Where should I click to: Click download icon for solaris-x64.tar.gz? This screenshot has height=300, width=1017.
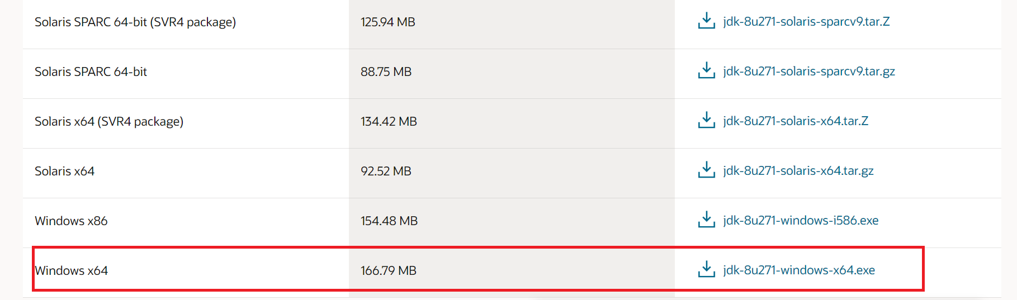coord(706,170)
